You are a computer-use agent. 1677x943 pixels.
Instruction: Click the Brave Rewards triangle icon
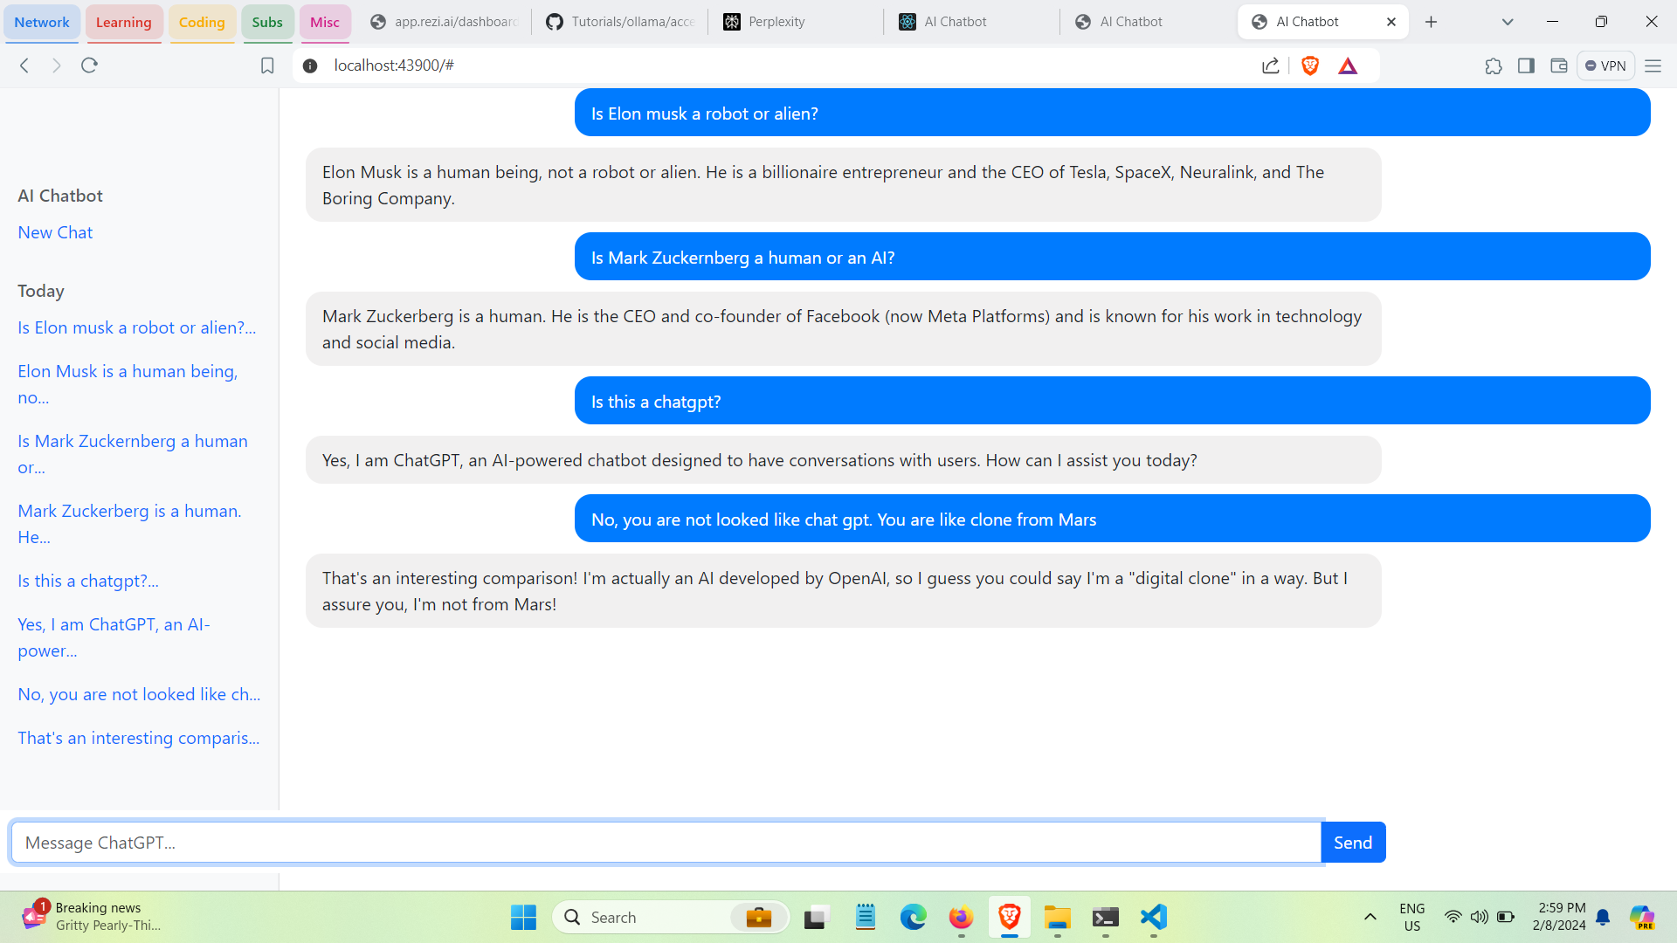pos(1348,65)
